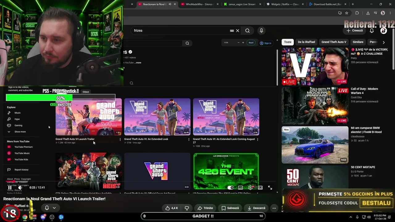
Task: Click the Sign in link in the shown page
Action: point(265,43)
